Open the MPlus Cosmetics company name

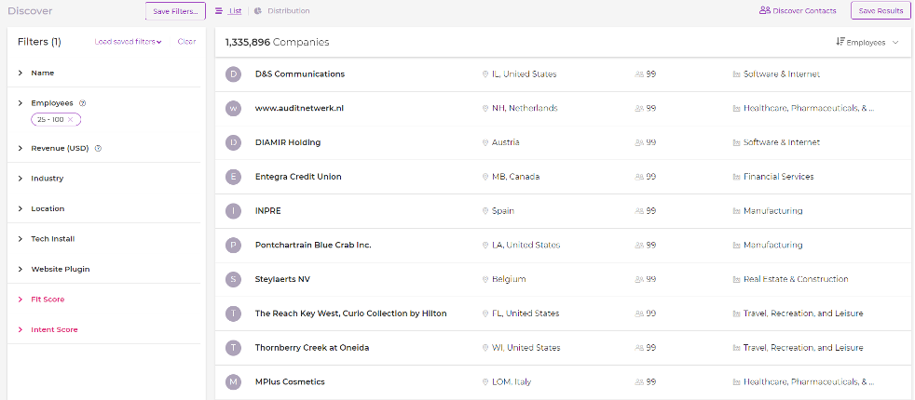[x=290, y=382]
